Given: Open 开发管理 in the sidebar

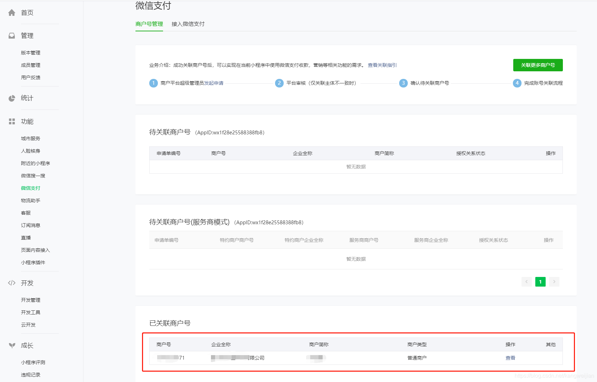Looking at the screenshot, I should tap(31, 300).
